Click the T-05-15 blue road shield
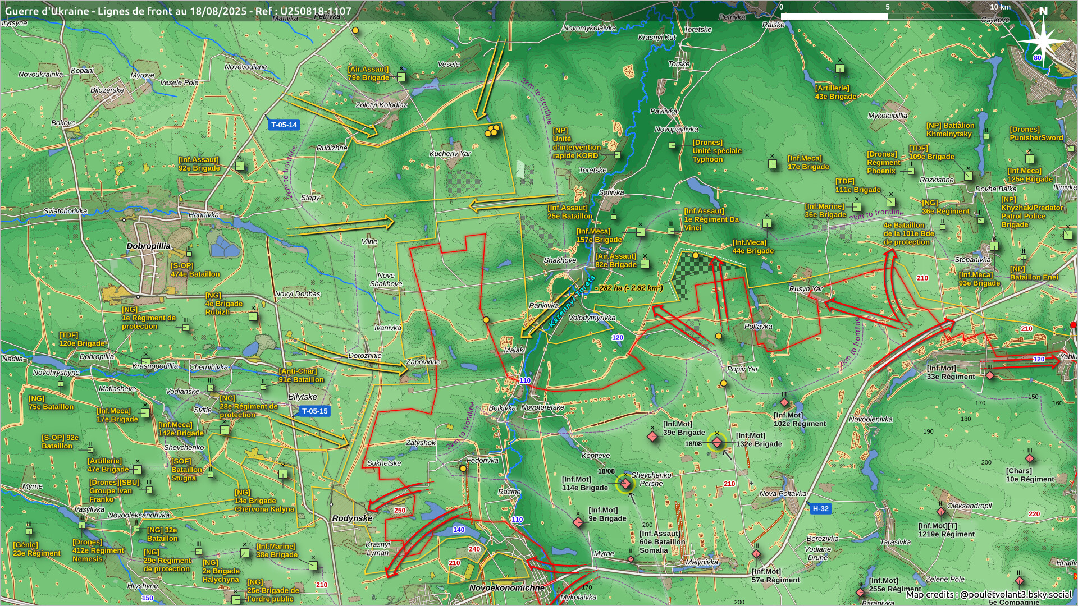Viewport: 1078px width, 606px height. coord(314,411)
